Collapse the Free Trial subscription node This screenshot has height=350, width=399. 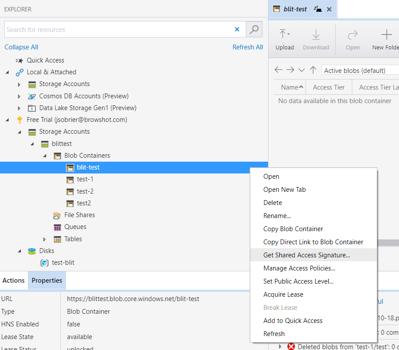coord(7,120)
